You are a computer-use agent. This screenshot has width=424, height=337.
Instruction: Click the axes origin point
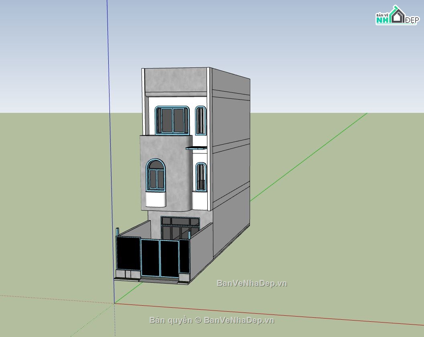(x=114, y=303)
